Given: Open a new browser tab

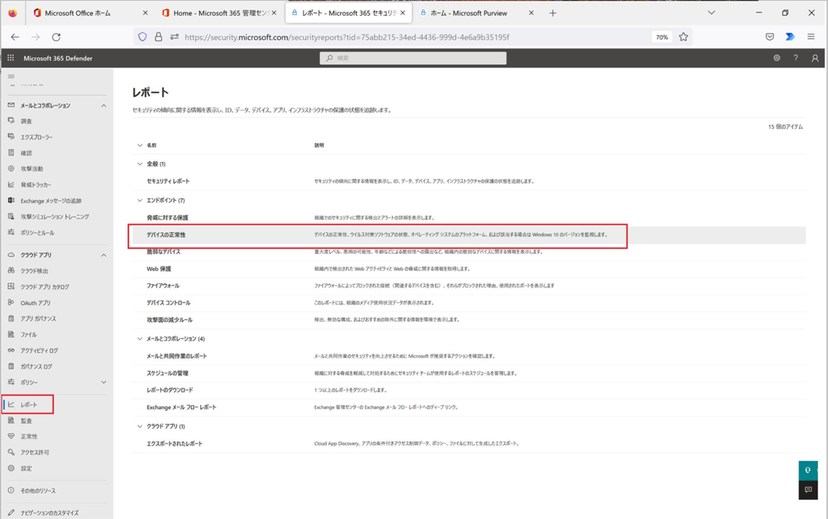Looking at the screenshot, I should click(x=553, y=13).
